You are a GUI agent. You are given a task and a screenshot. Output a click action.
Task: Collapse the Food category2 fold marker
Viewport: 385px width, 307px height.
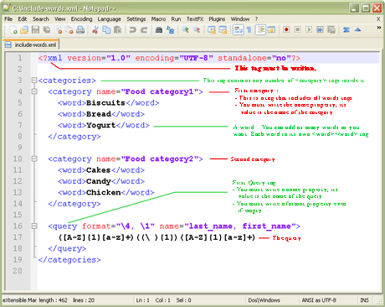pyautogui.click(x=34, y=159)
